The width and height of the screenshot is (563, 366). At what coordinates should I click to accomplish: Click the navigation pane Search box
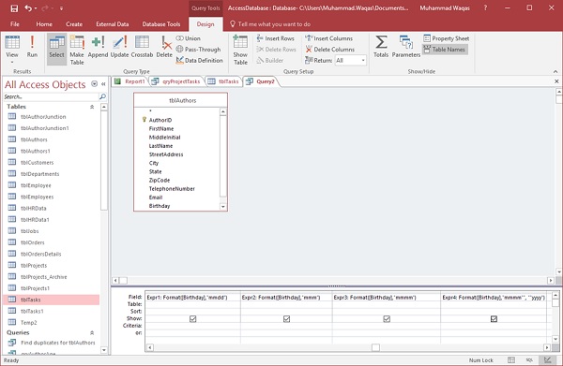[51, 96]
